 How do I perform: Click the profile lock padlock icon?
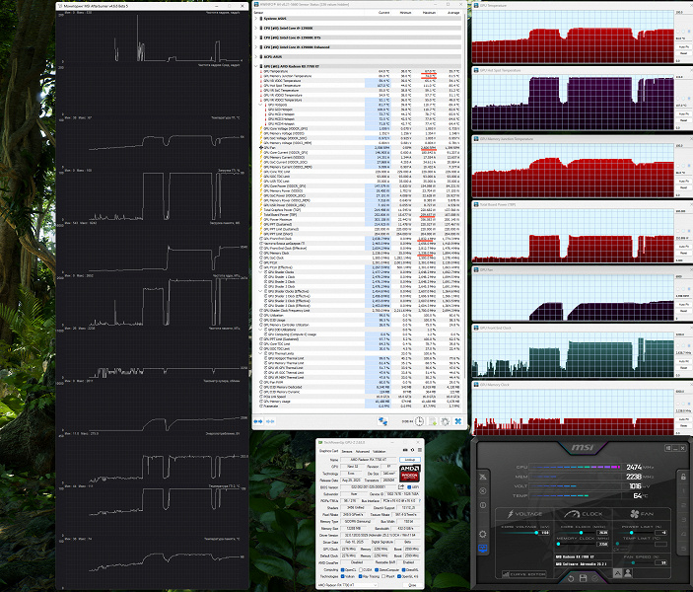pyautogui.click(x=683, y=477)
